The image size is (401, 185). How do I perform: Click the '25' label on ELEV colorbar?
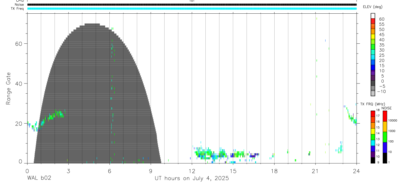[x=381, y=55]
